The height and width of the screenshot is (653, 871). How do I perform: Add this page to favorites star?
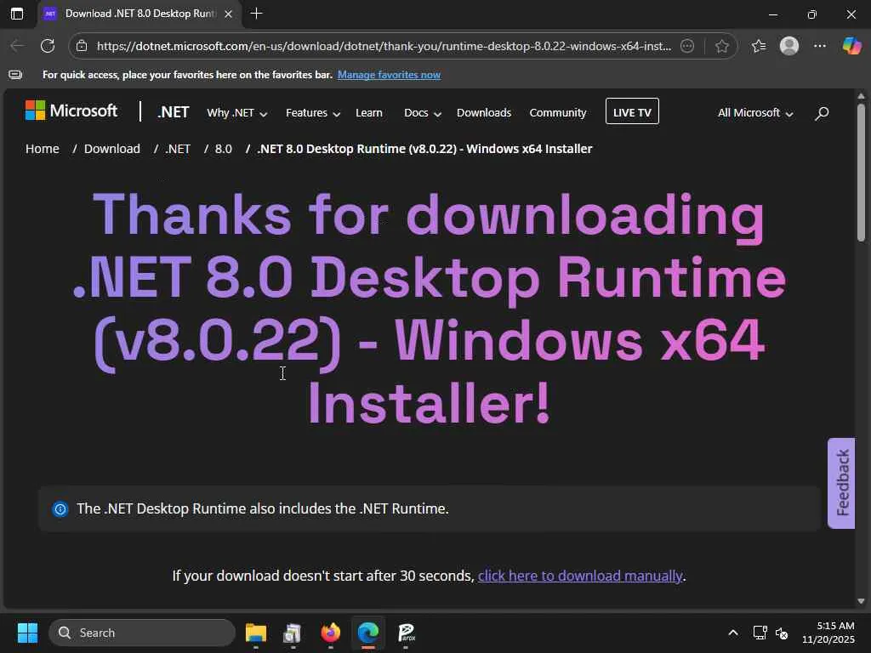tap(721, 46)
